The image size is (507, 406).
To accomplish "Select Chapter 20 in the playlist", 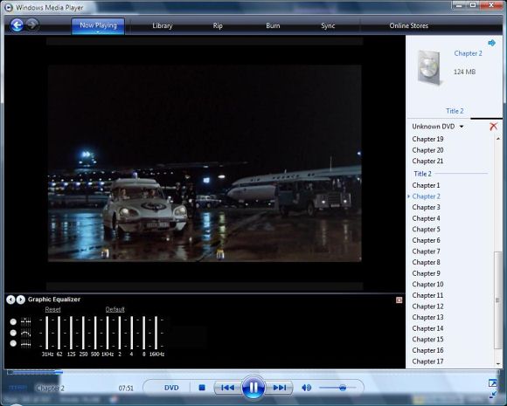I will [427, 150].
